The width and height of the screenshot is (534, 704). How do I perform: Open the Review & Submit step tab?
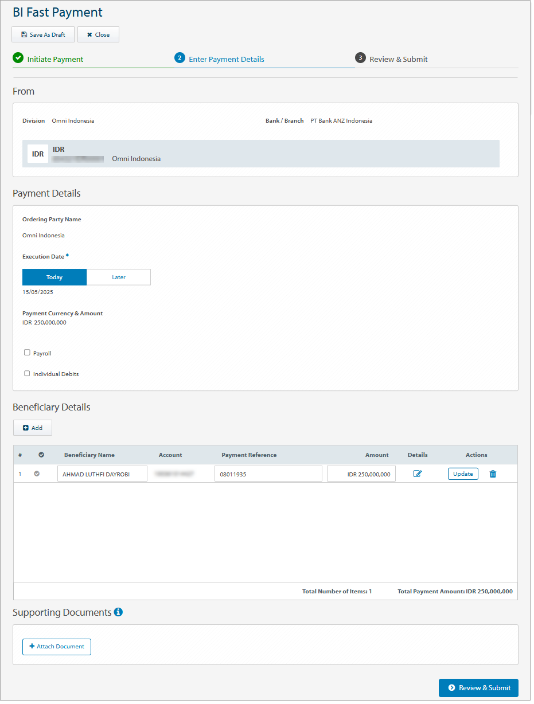pos(398,59)
